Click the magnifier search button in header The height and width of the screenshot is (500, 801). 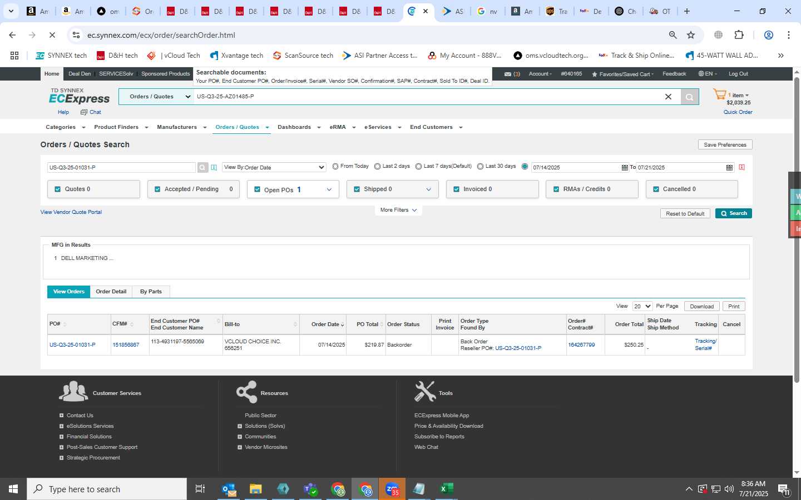(690, 97)
